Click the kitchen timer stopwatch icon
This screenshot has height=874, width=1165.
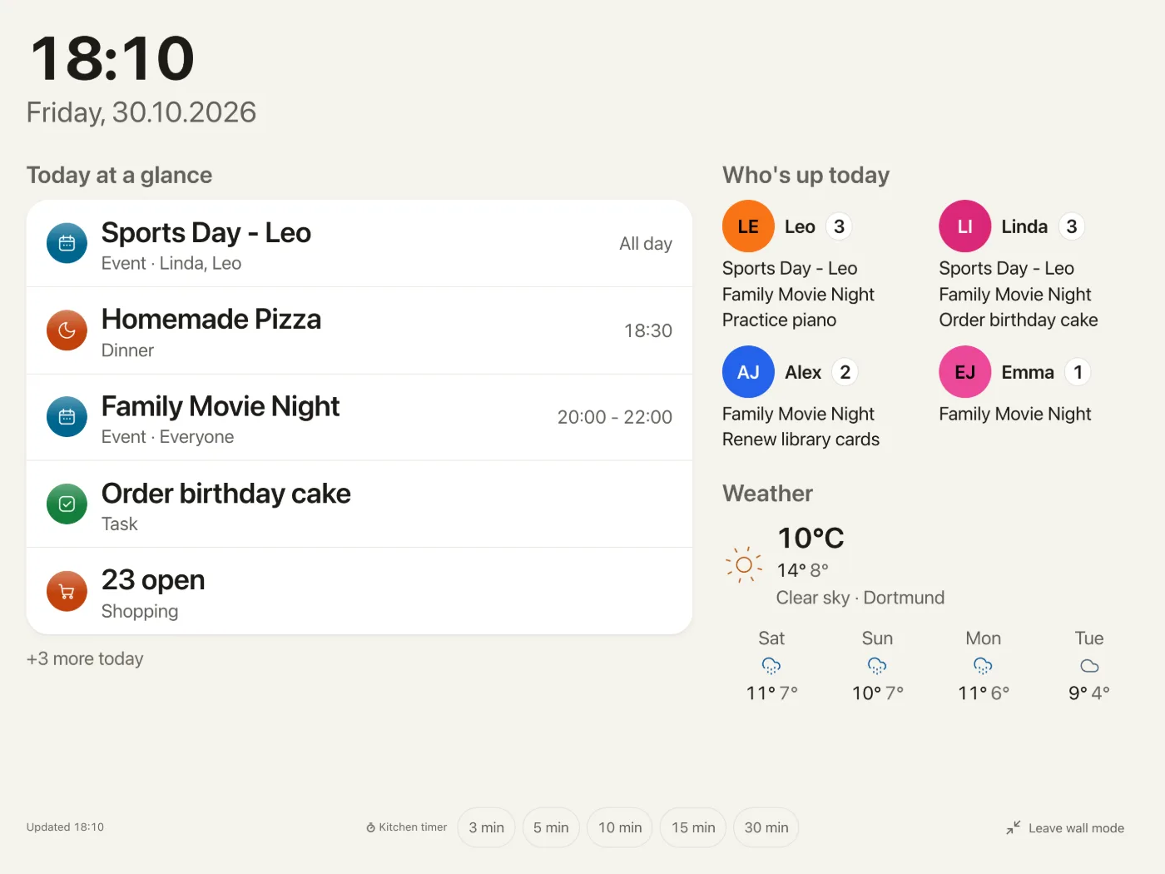pos(371,827)
